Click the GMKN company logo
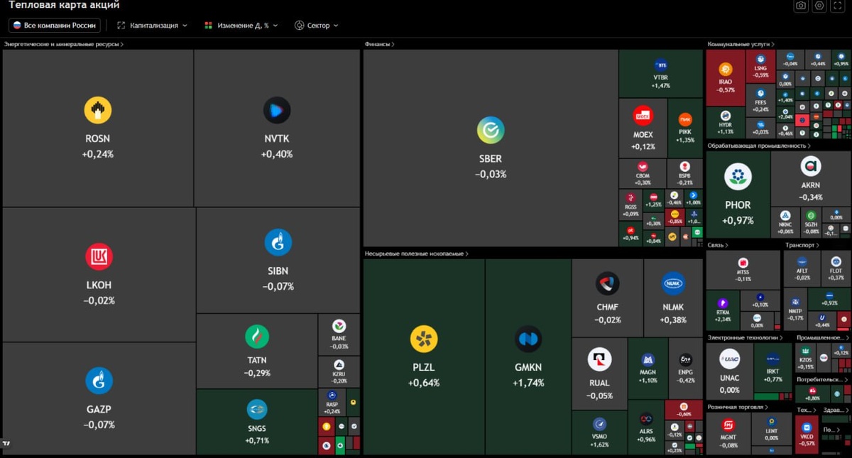Viewport: 852px width, 458px height. click(x=528, y=339)
